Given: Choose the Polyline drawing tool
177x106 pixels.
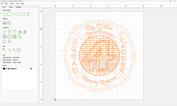Looking at the screenshot, I should tap(14, 14).
